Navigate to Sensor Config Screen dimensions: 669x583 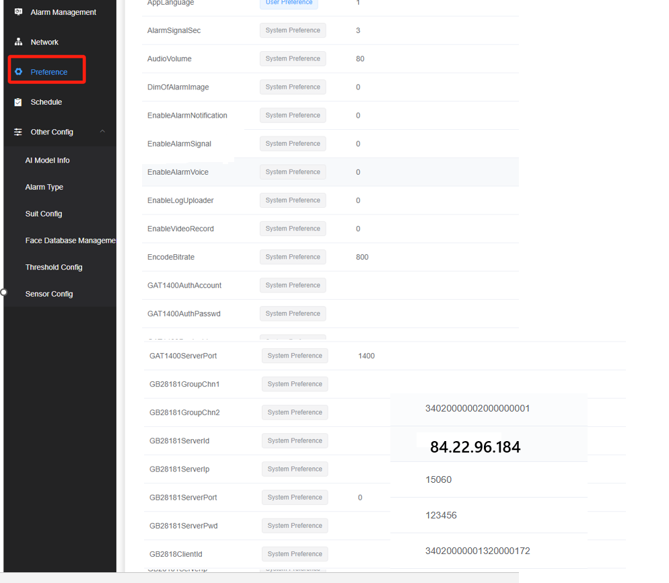click(x=49, y=294)
